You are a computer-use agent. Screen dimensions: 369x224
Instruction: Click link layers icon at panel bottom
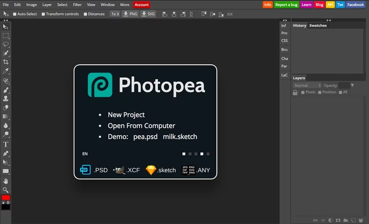[x=315, y=220]
